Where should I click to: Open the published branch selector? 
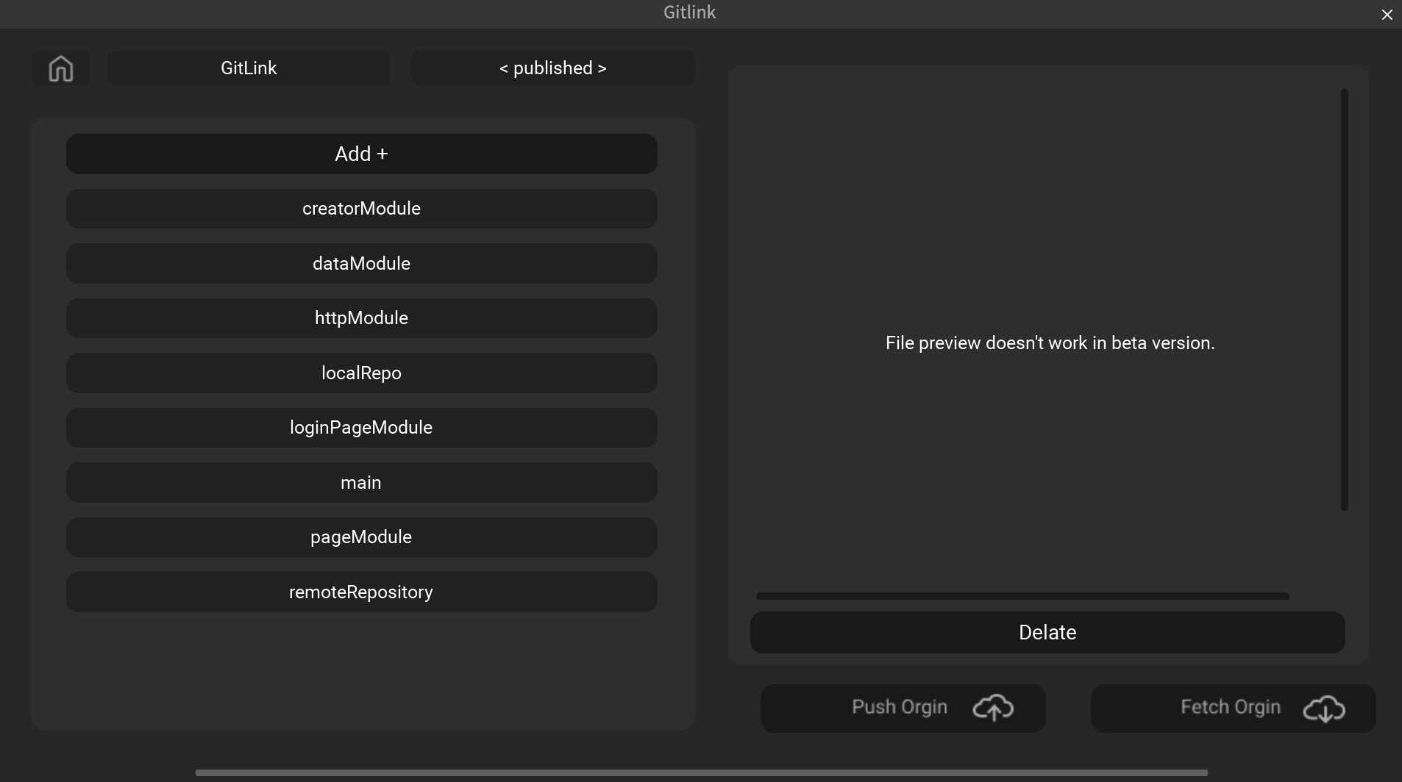pos(552,68)
